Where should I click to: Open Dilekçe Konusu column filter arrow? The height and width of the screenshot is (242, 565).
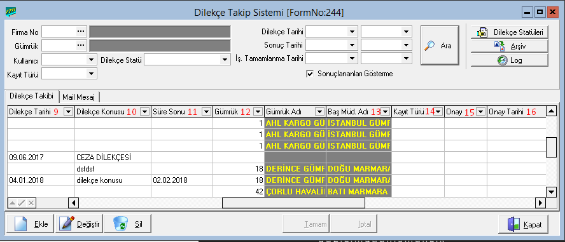point(144,112)
